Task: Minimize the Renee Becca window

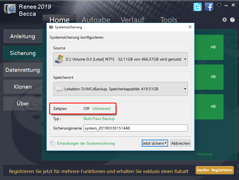Action: (x=226, y=6)
